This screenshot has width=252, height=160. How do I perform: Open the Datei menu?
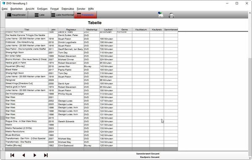(x=5, y=9)
